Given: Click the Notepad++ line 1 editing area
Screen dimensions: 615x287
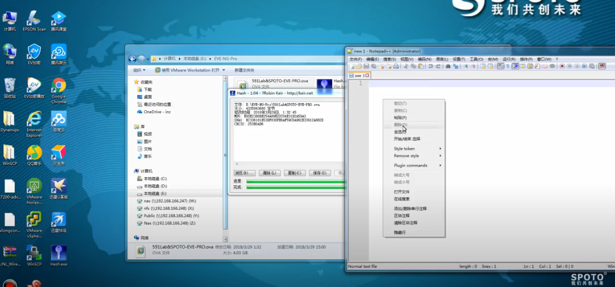Looking at the screenshot, I should pos(492,83).
